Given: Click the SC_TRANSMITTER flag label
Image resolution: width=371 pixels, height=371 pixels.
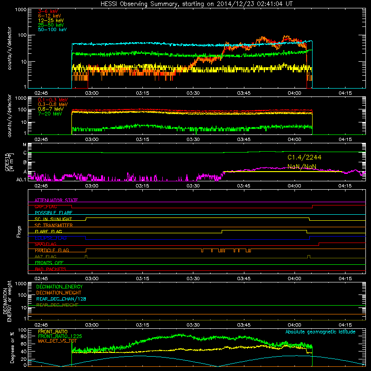Looking at the screenshot, I should click(54, 225).
